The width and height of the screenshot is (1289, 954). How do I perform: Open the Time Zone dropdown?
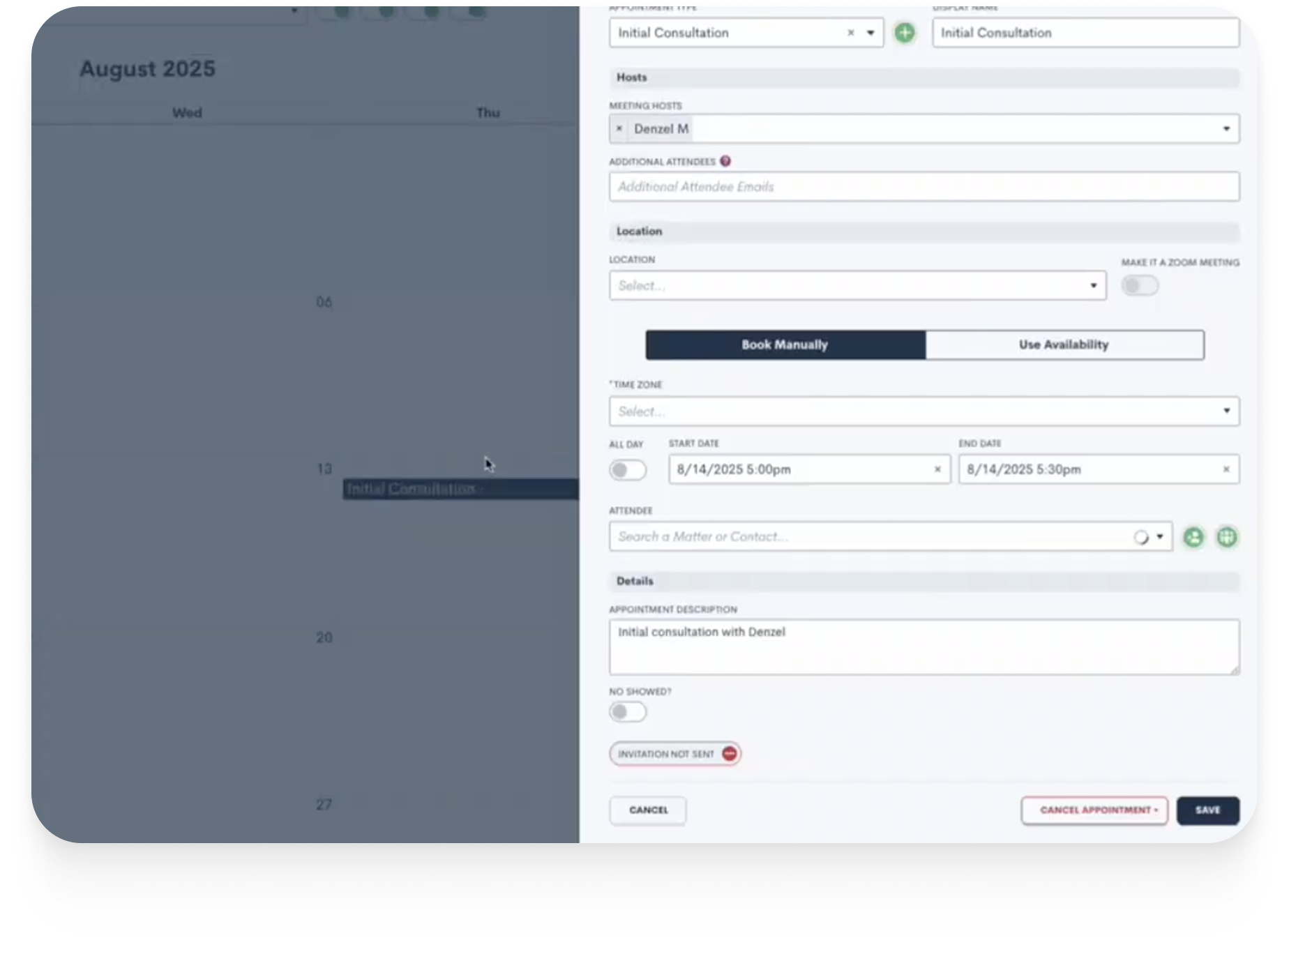pyautogui.click(x=924, y=411)
